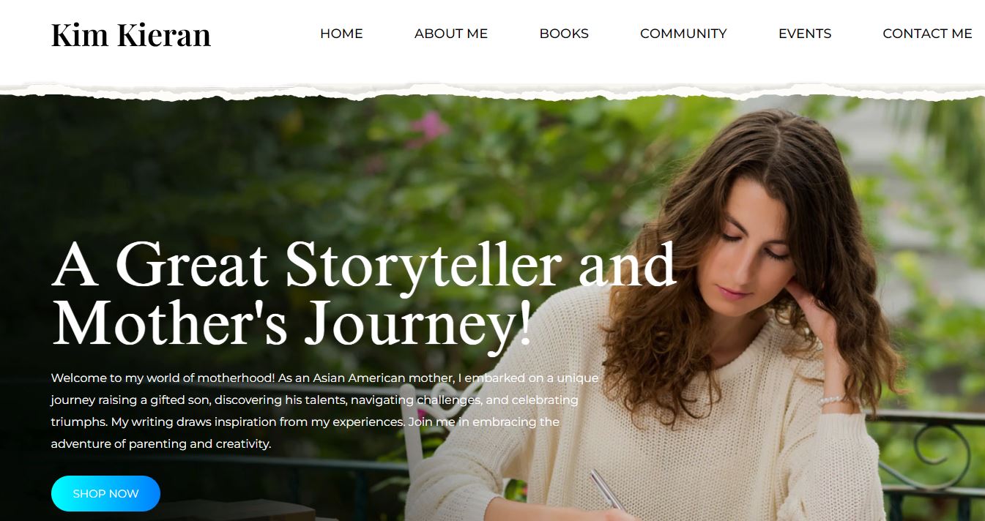Viewport: 985px width, 521px height.
Task: Select EVENTS in the navigation bar
Action: pyautogui.click(x=805, y=34)
